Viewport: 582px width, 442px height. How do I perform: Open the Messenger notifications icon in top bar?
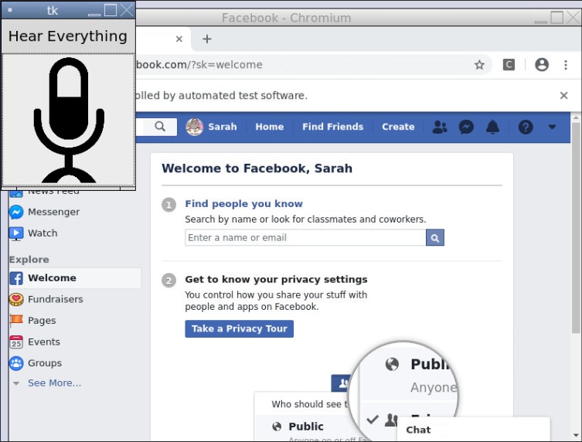(466, 127)
